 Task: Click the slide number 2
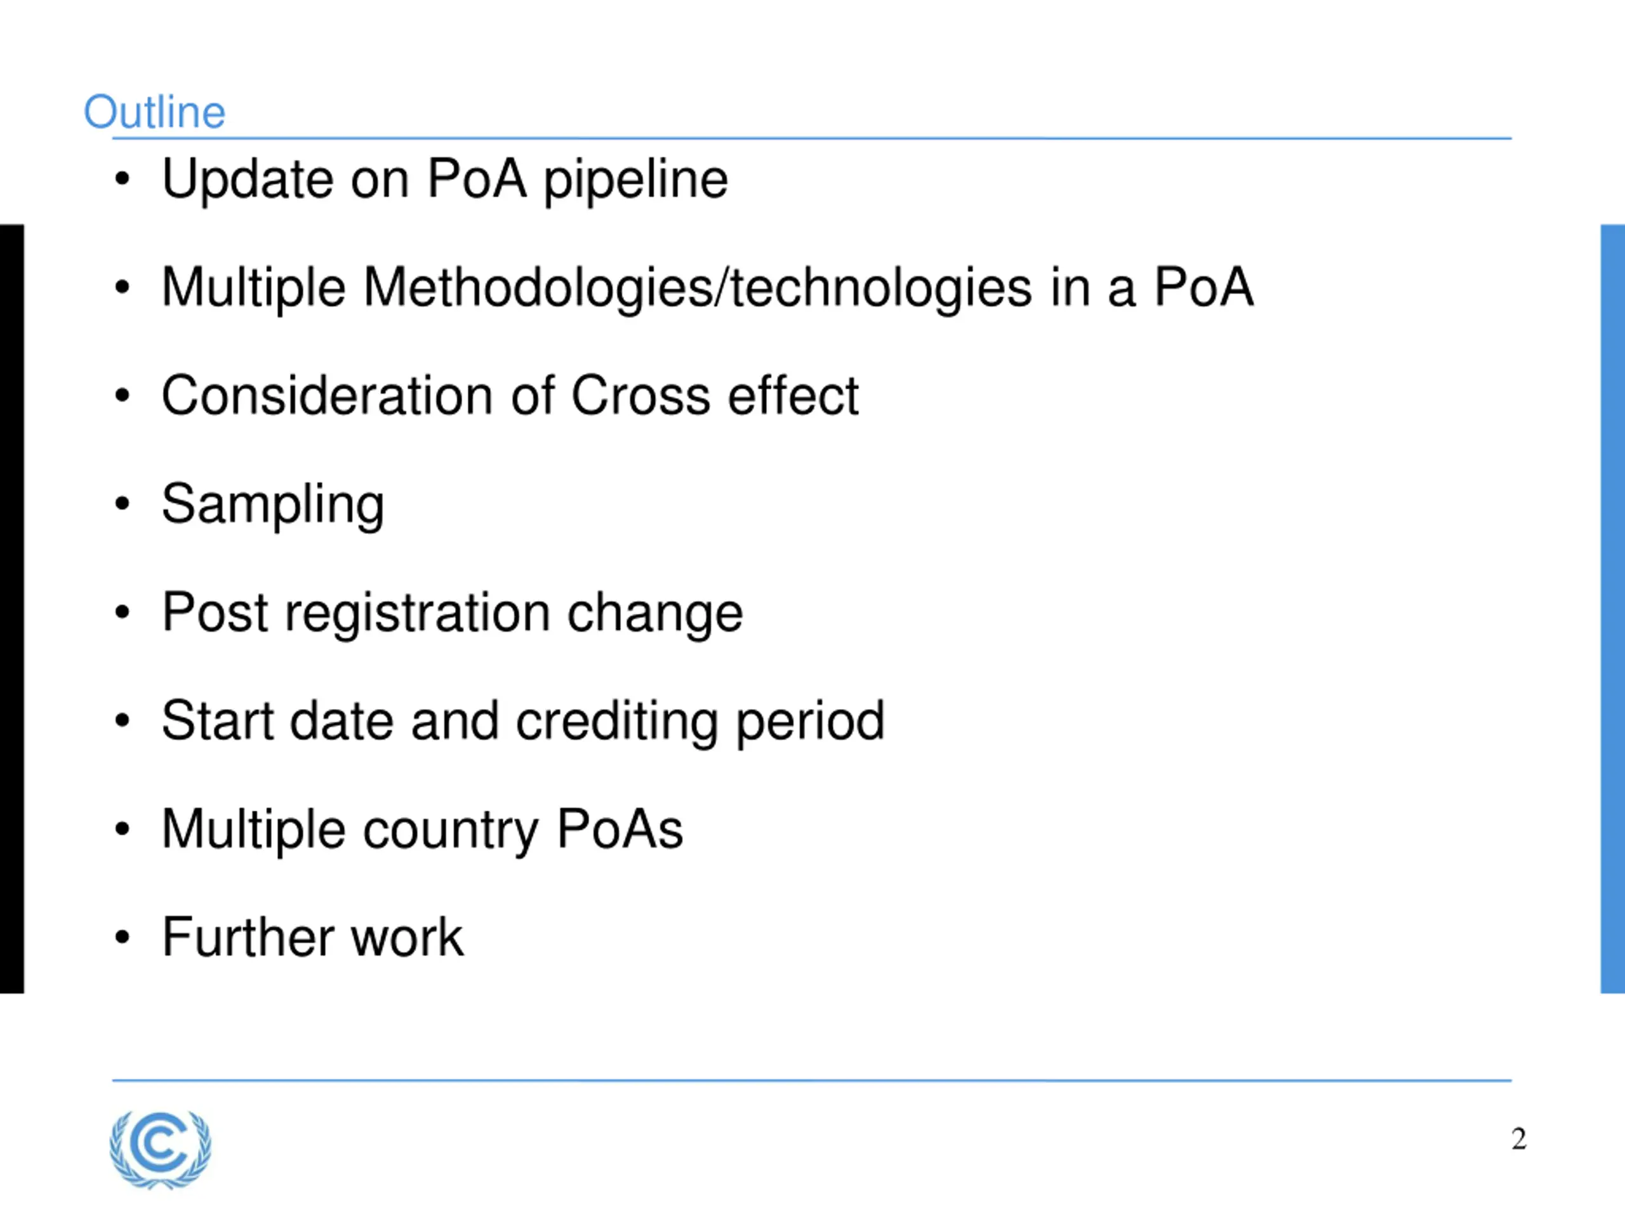point(1518,1139)
